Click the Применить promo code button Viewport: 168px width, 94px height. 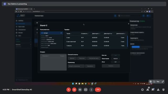pyautogui.click(x=90, y=66)
